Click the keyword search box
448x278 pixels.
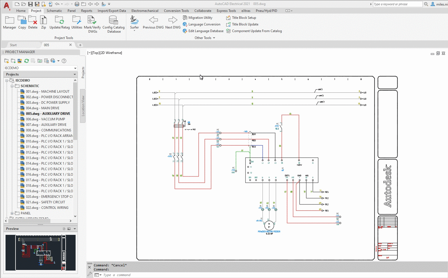398,4
